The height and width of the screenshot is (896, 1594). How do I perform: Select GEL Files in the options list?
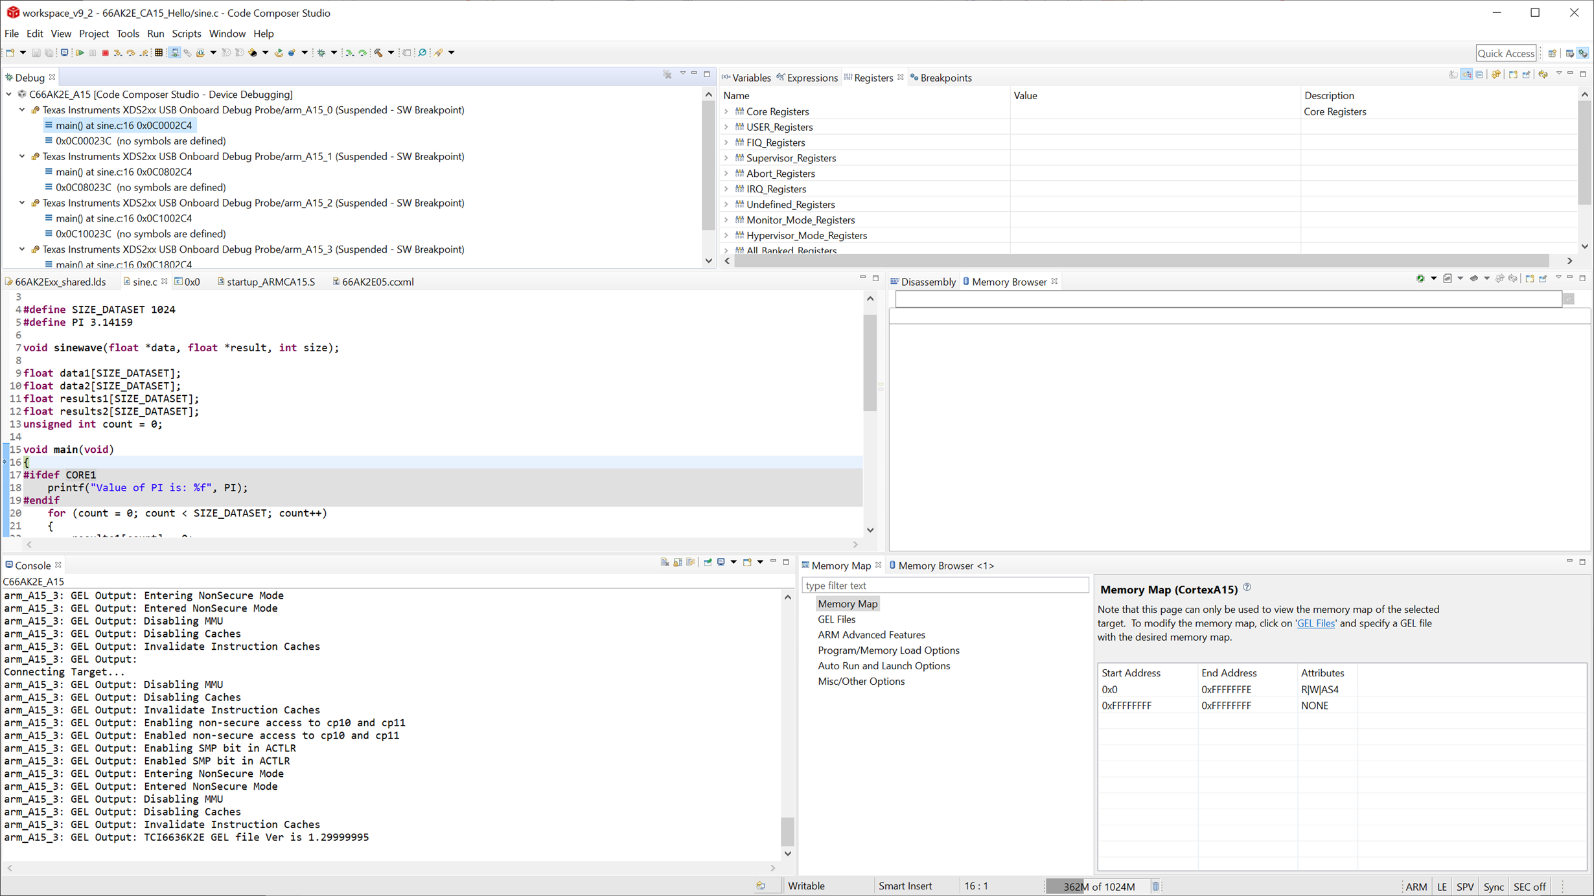pos(837,619)
